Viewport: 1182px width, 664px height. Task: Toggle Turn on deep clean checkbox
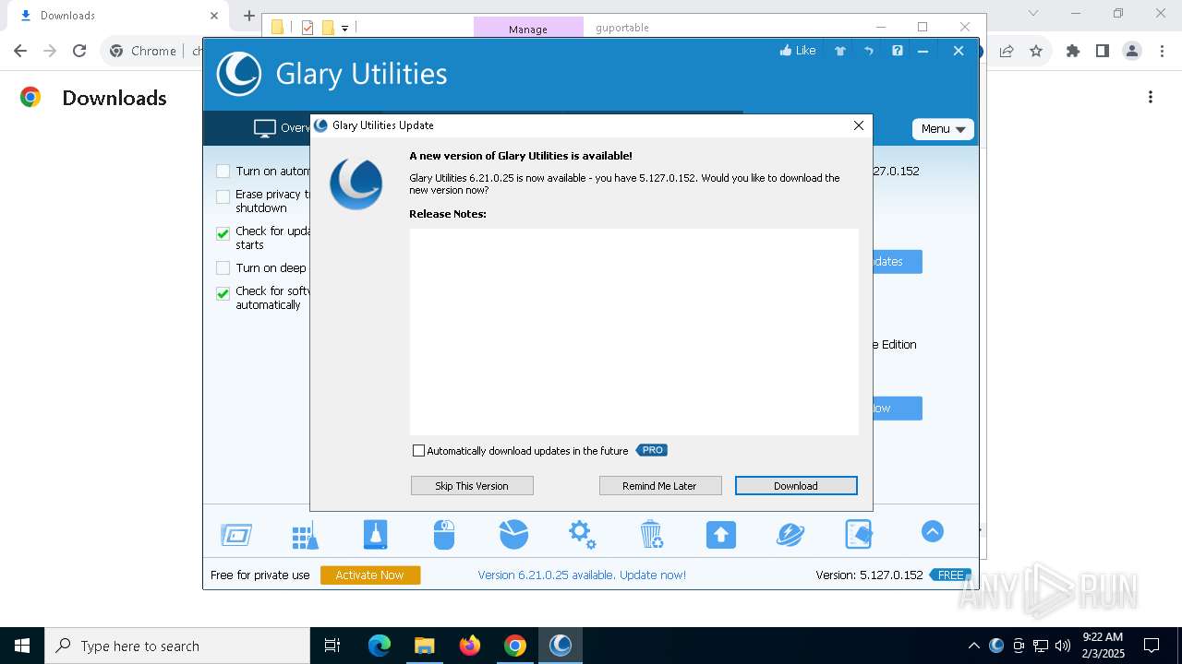pos(223,268)
